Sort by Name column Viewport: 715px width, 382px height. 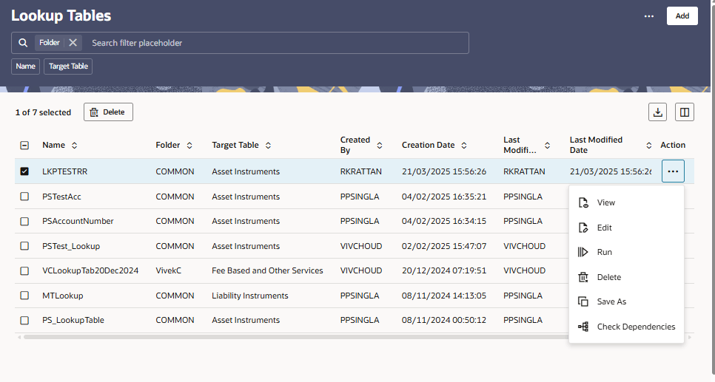tap(74, 146)
